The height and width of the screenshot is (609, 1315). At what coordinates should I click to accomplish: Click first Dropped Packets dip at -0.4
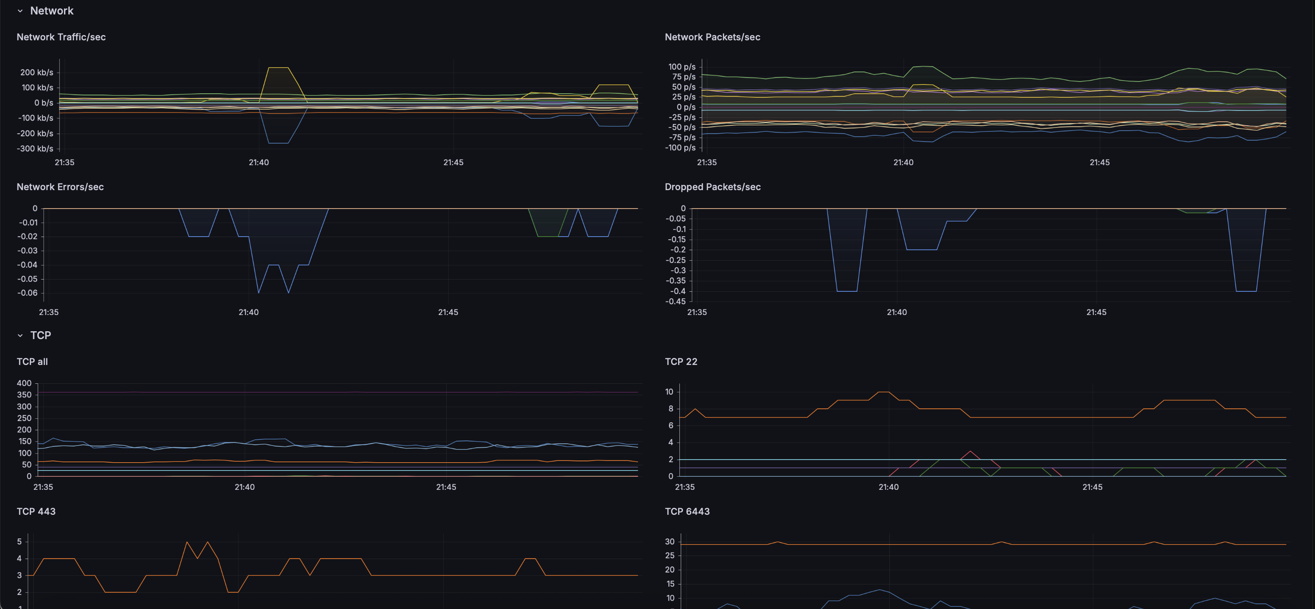(x=846, y=291)
